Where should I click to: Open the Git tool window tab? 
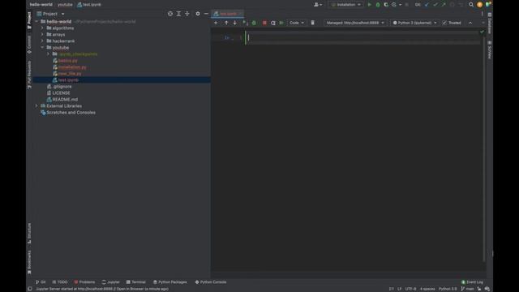coord(41,282)
